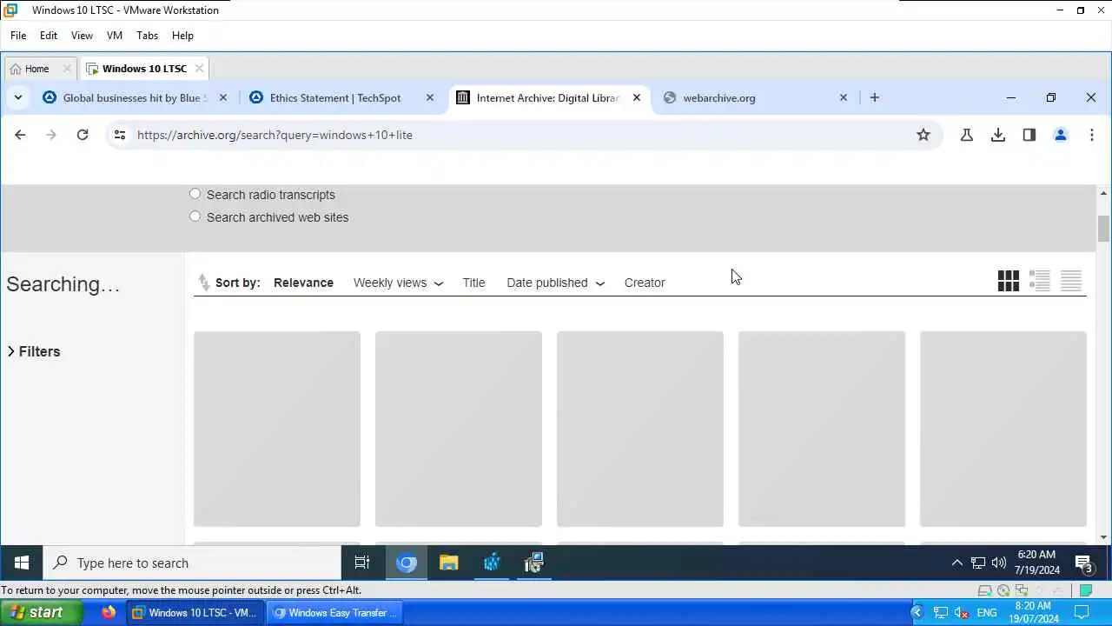Close the Internet Archive tab

(637, 97)
